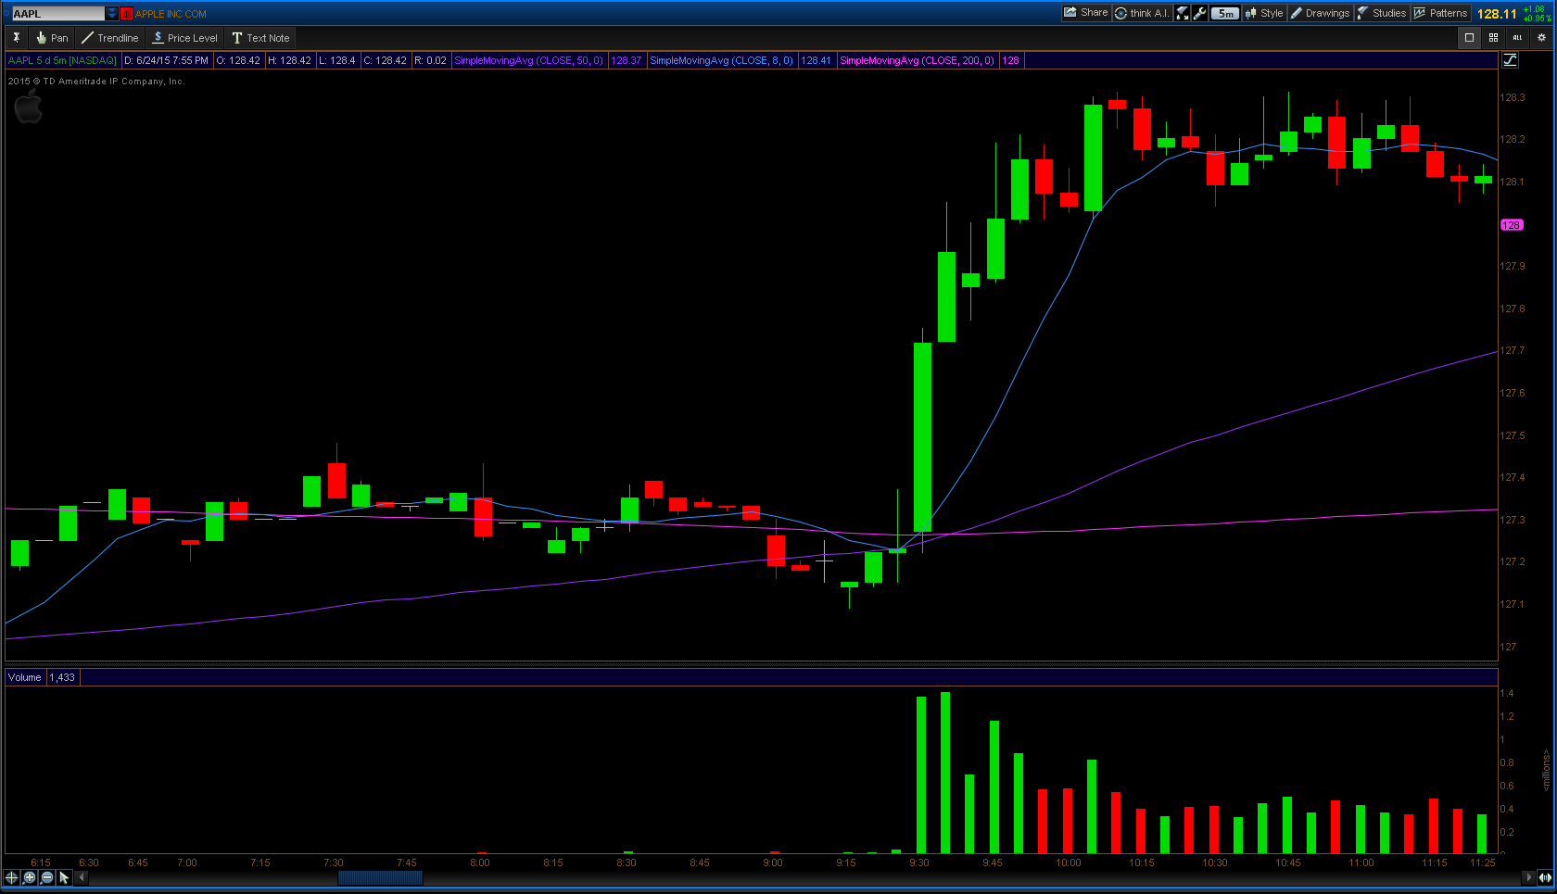
Task: Open chart settings wrench icon
Action: tap(1199, 13)
